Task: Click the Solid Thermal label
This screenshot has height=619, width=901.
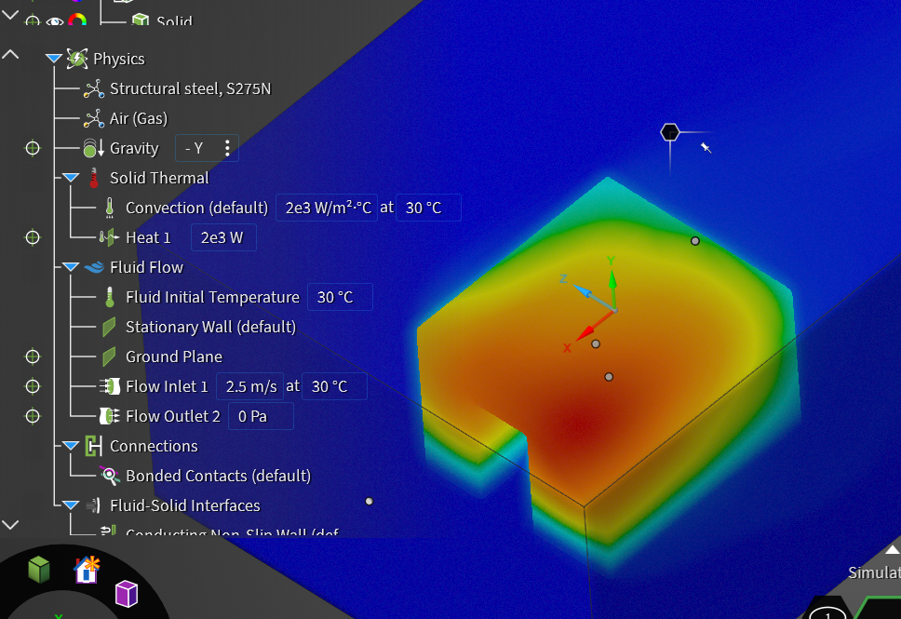Action: click(x=159, y=178)
